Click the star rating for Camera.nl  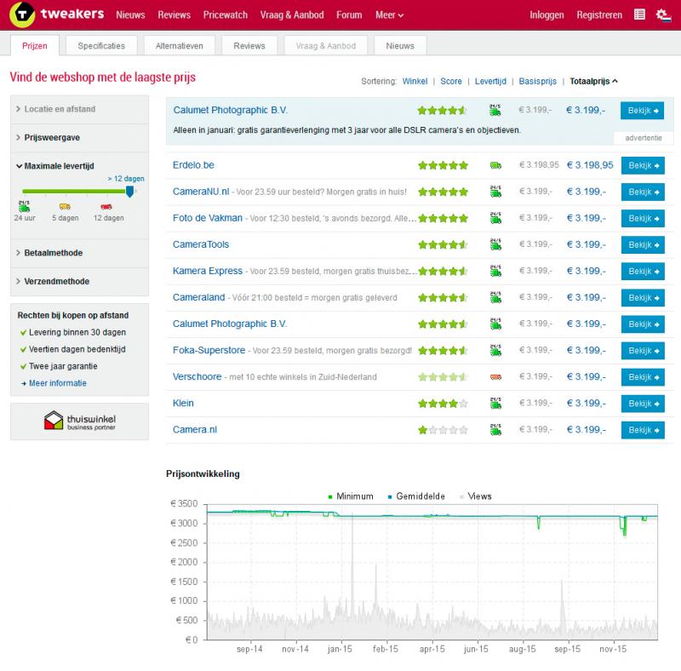[443, 430]
